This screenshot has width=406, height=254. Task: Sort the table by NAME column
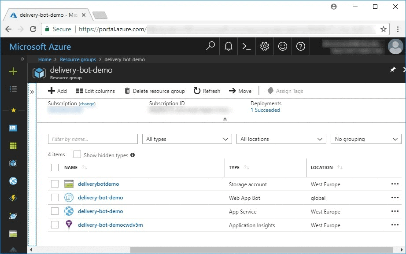85,167
